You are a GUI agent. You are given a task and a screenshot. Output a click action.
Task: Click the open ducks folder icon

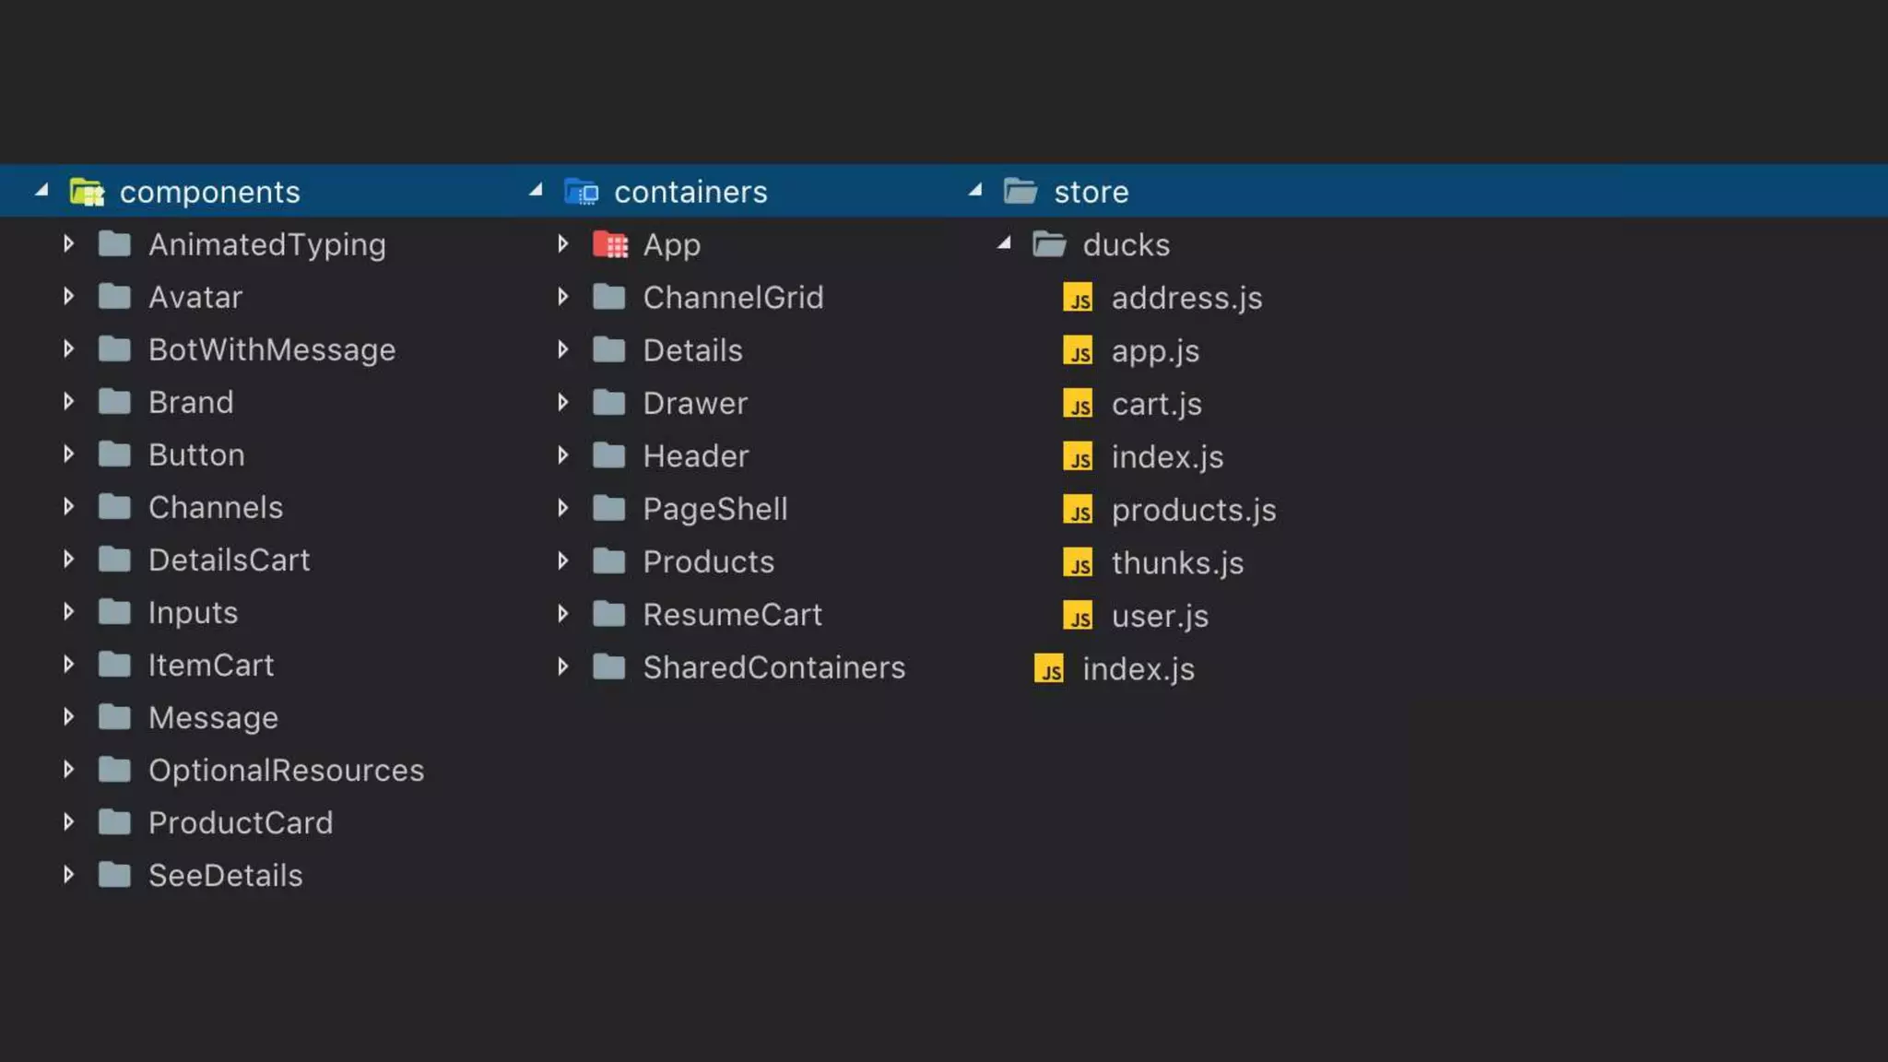point(1049,244)
